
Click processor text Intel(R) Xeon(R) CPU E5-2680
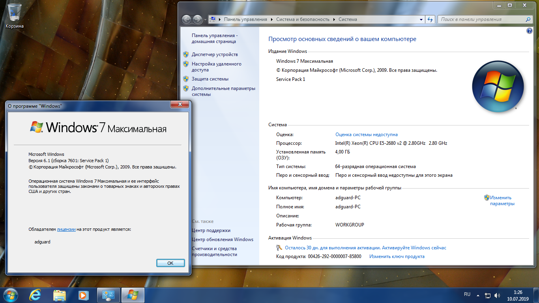click(391, 143)
